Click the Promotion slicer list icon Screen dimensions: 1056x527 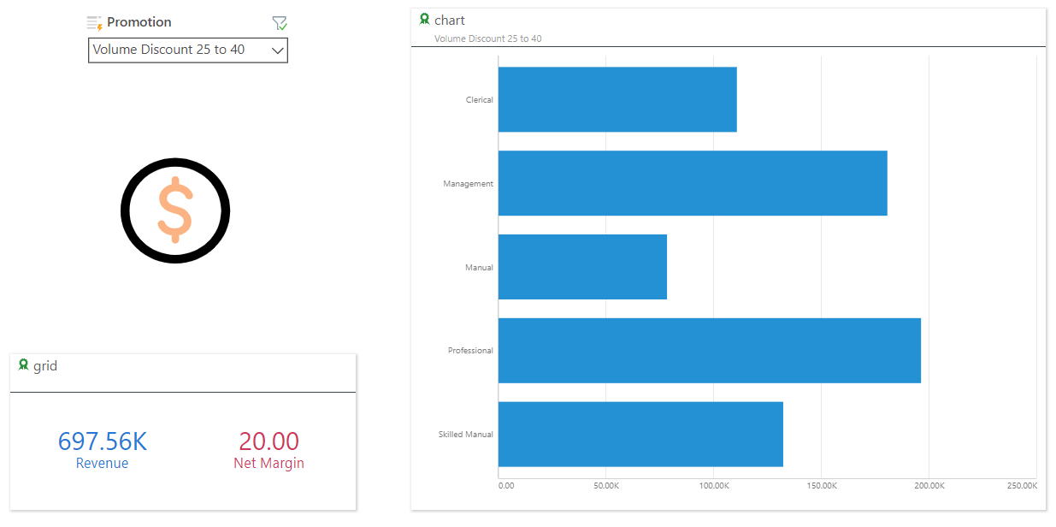point(95,23)
